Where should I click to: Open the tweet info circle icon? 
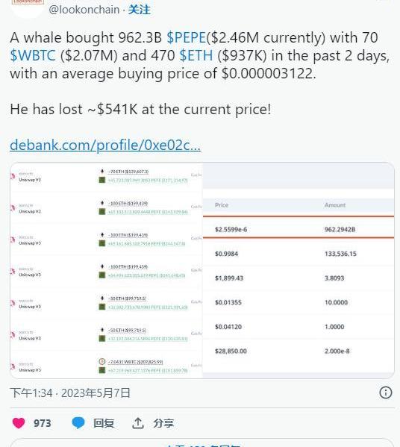point(386,393)
